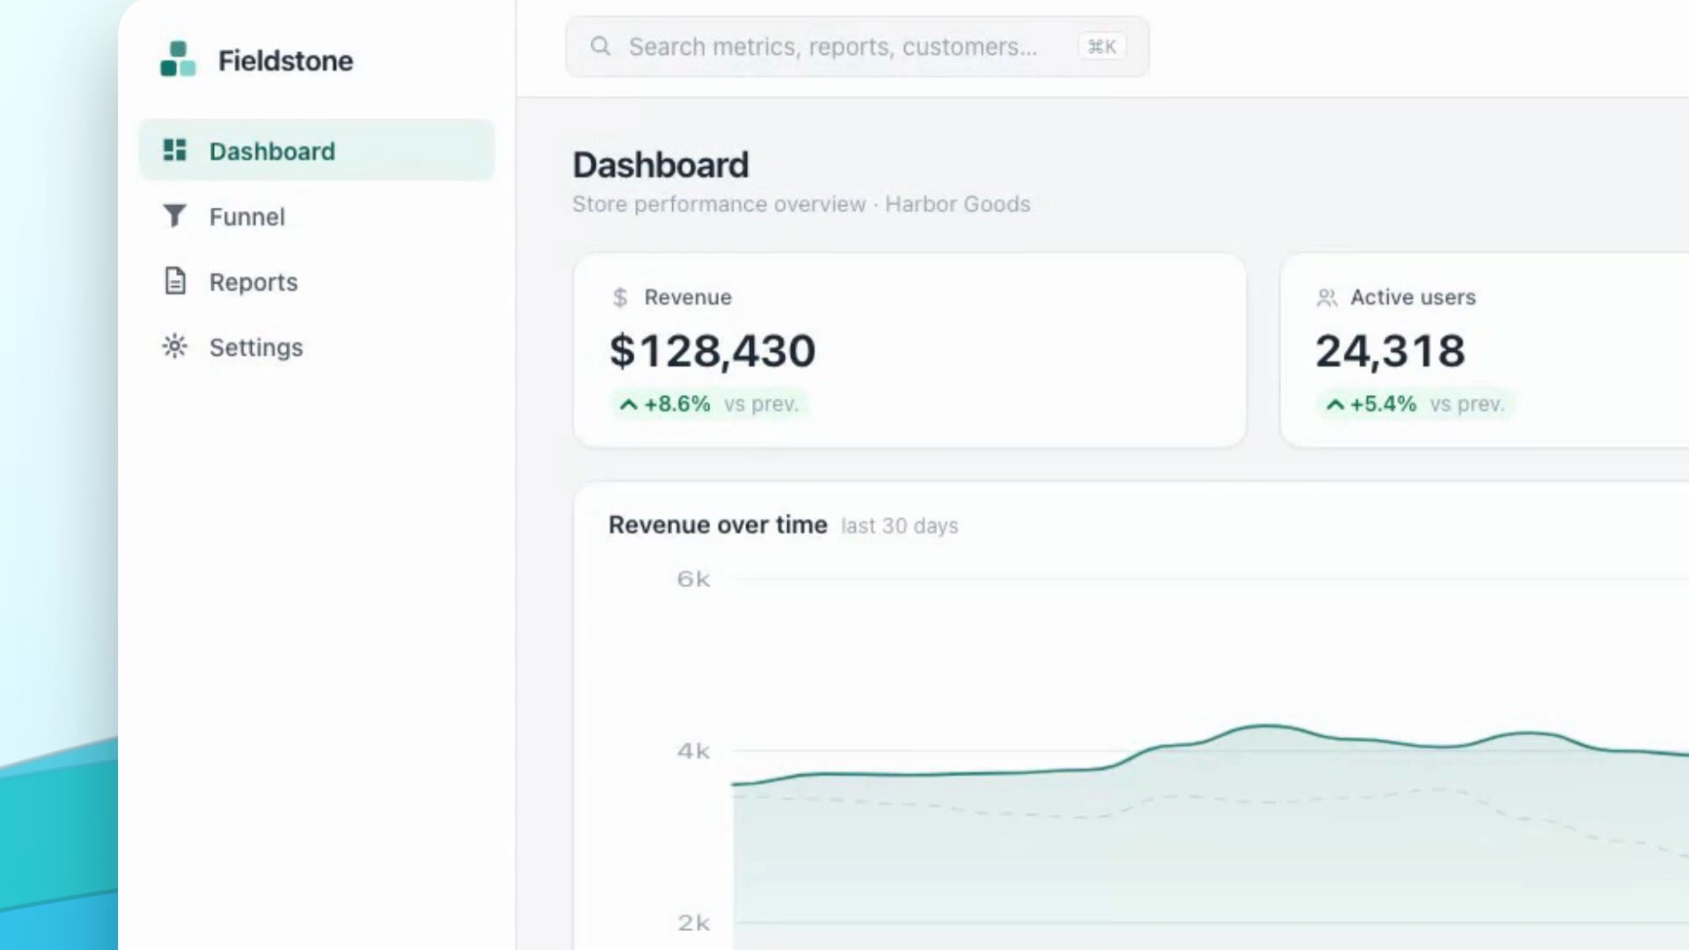
Task: Click the search magnifier icon
Action: [601, 46]
